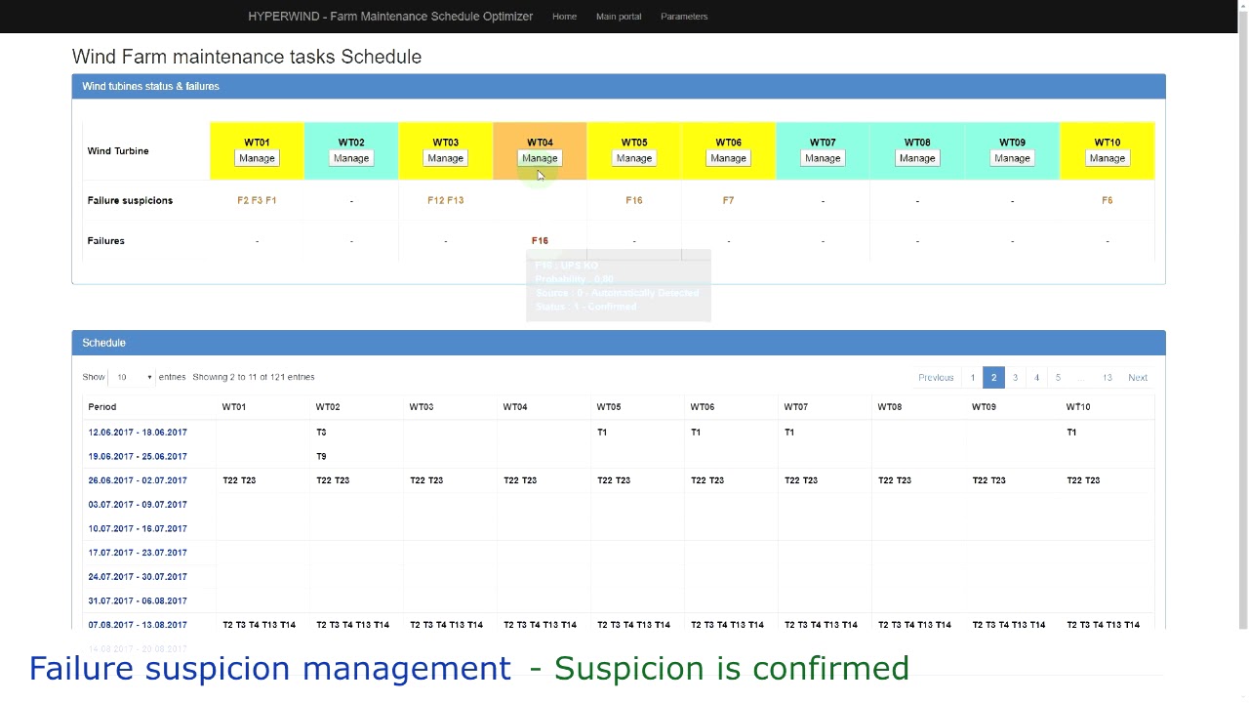Viewport: 1249px width, 703px height.
Task: Click Manage button for WT02
Action: tap(351, 158)
